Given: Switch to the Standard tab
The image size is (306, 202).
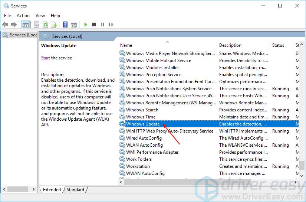Looking at the screenshot, I should click(x=75, y=190).
